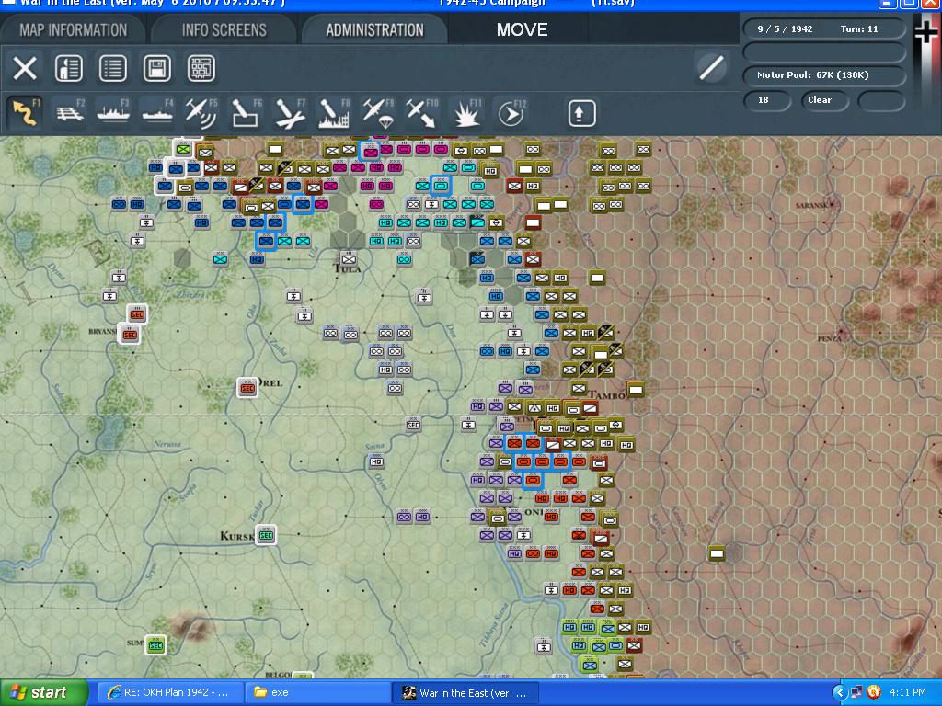
Task: Click the Tambov city label
Action: 607,395
